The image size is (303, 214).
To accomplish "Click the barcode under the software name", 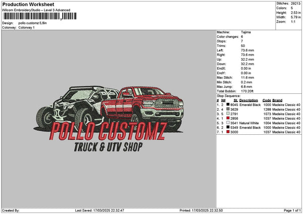I will [40, 16].
